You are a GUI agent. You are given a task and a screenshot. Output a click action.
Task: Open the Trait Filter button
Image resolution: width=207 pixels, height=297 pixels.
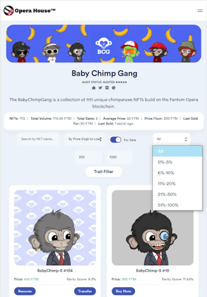[x=103, y=172]
